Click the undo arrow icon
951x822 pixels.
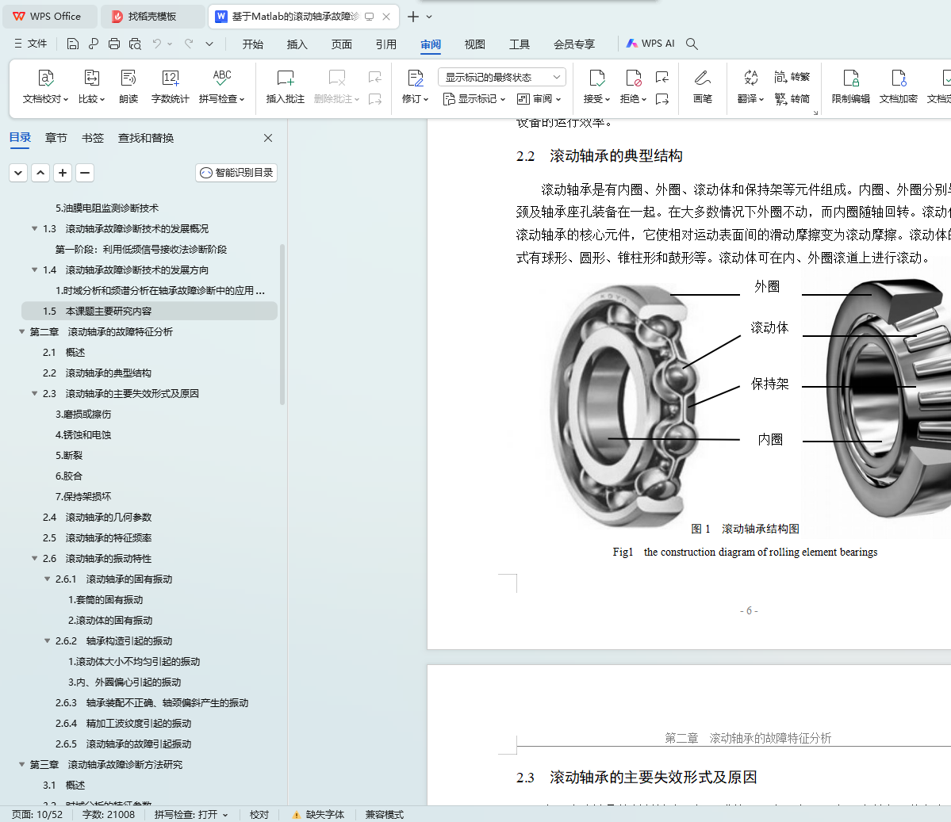tap(156, 44)
